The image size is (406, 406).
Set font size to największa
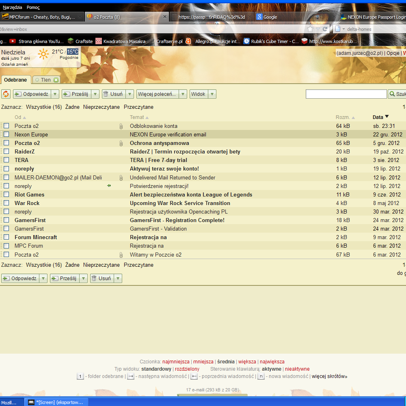272,362
